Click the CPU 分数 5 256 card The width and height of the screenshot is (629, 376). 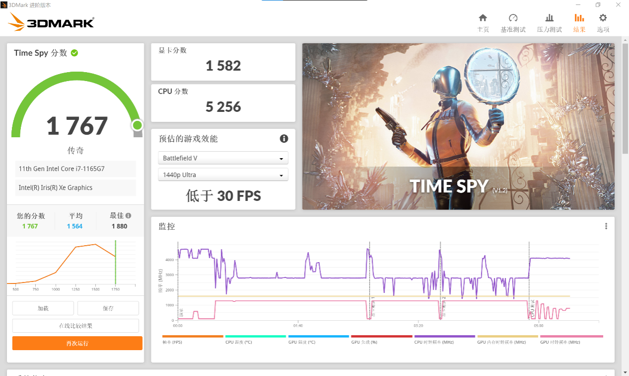tap(223, 103)
